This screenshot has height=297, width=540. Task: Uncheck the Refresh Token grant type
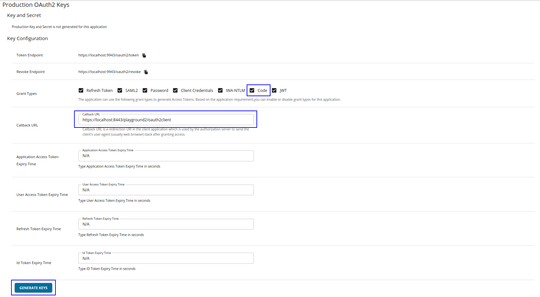[x=81, y=90]
